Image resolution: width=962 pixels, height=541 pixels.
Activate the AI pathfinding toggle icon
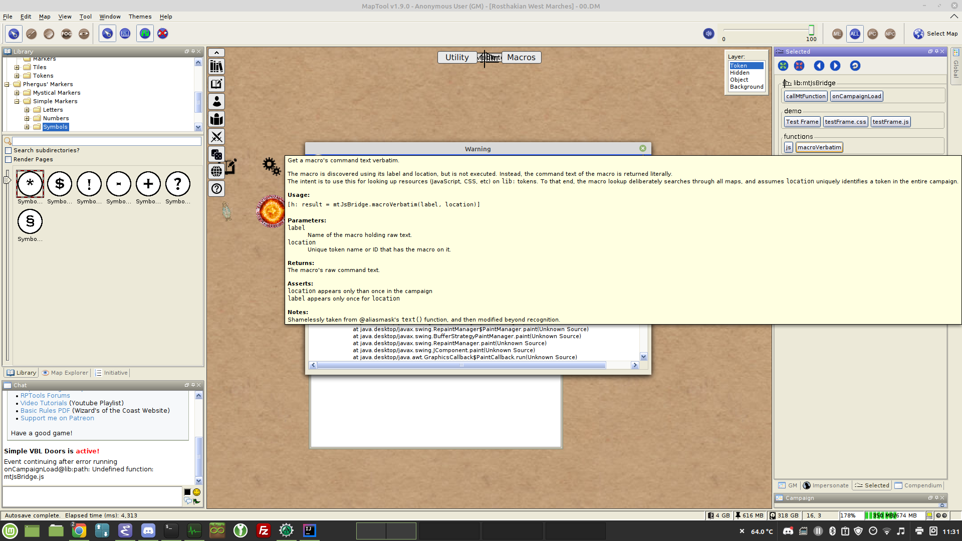click(x=144, y=34)
